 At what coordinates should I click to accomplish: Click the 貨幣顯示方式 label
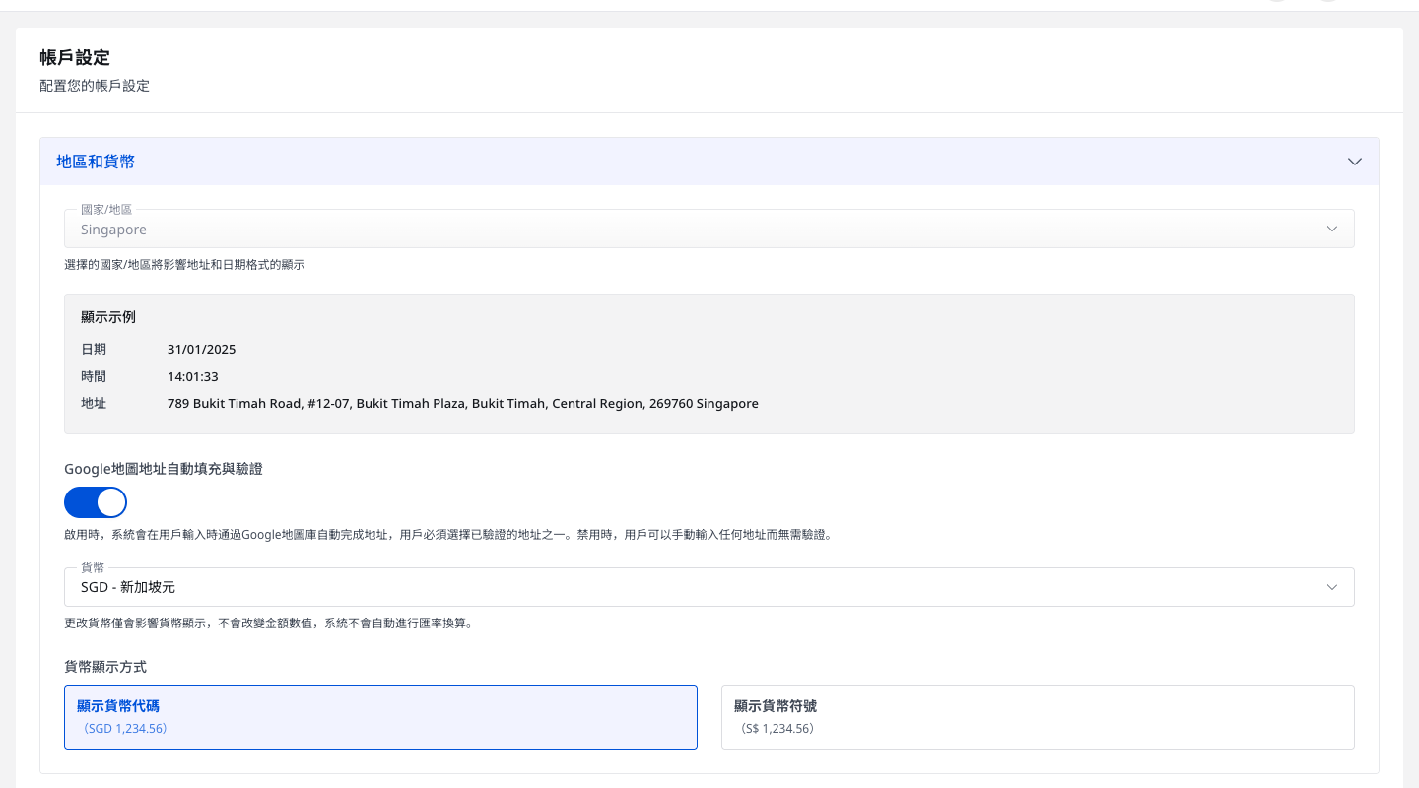(105, 667)
